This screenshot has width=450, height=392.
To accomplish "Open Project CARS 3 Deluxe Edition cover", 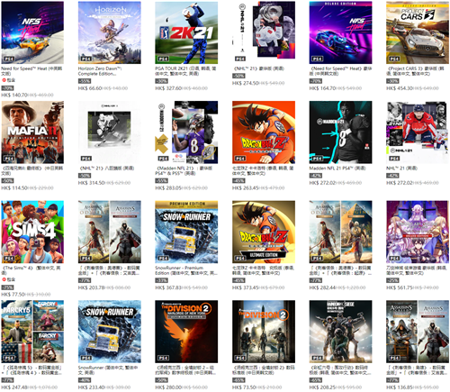I will click(x=418, y=32).
